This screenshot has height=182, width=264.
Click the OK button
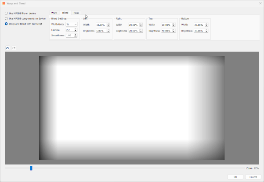pos(235,177)
